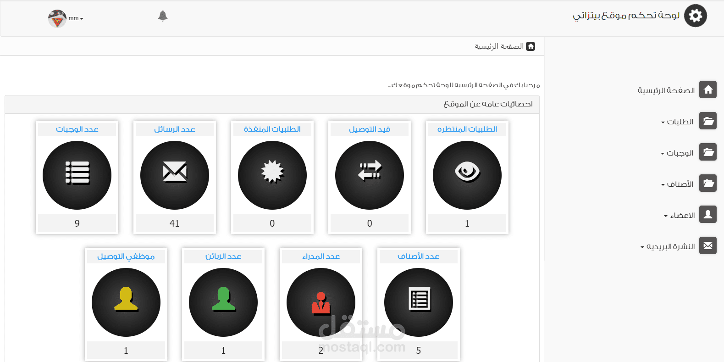The width and height of the screenshot is (724, 362).
Task: Open الصفحة الرئيسية in the sidebar
Action: [x=666, y=90]
